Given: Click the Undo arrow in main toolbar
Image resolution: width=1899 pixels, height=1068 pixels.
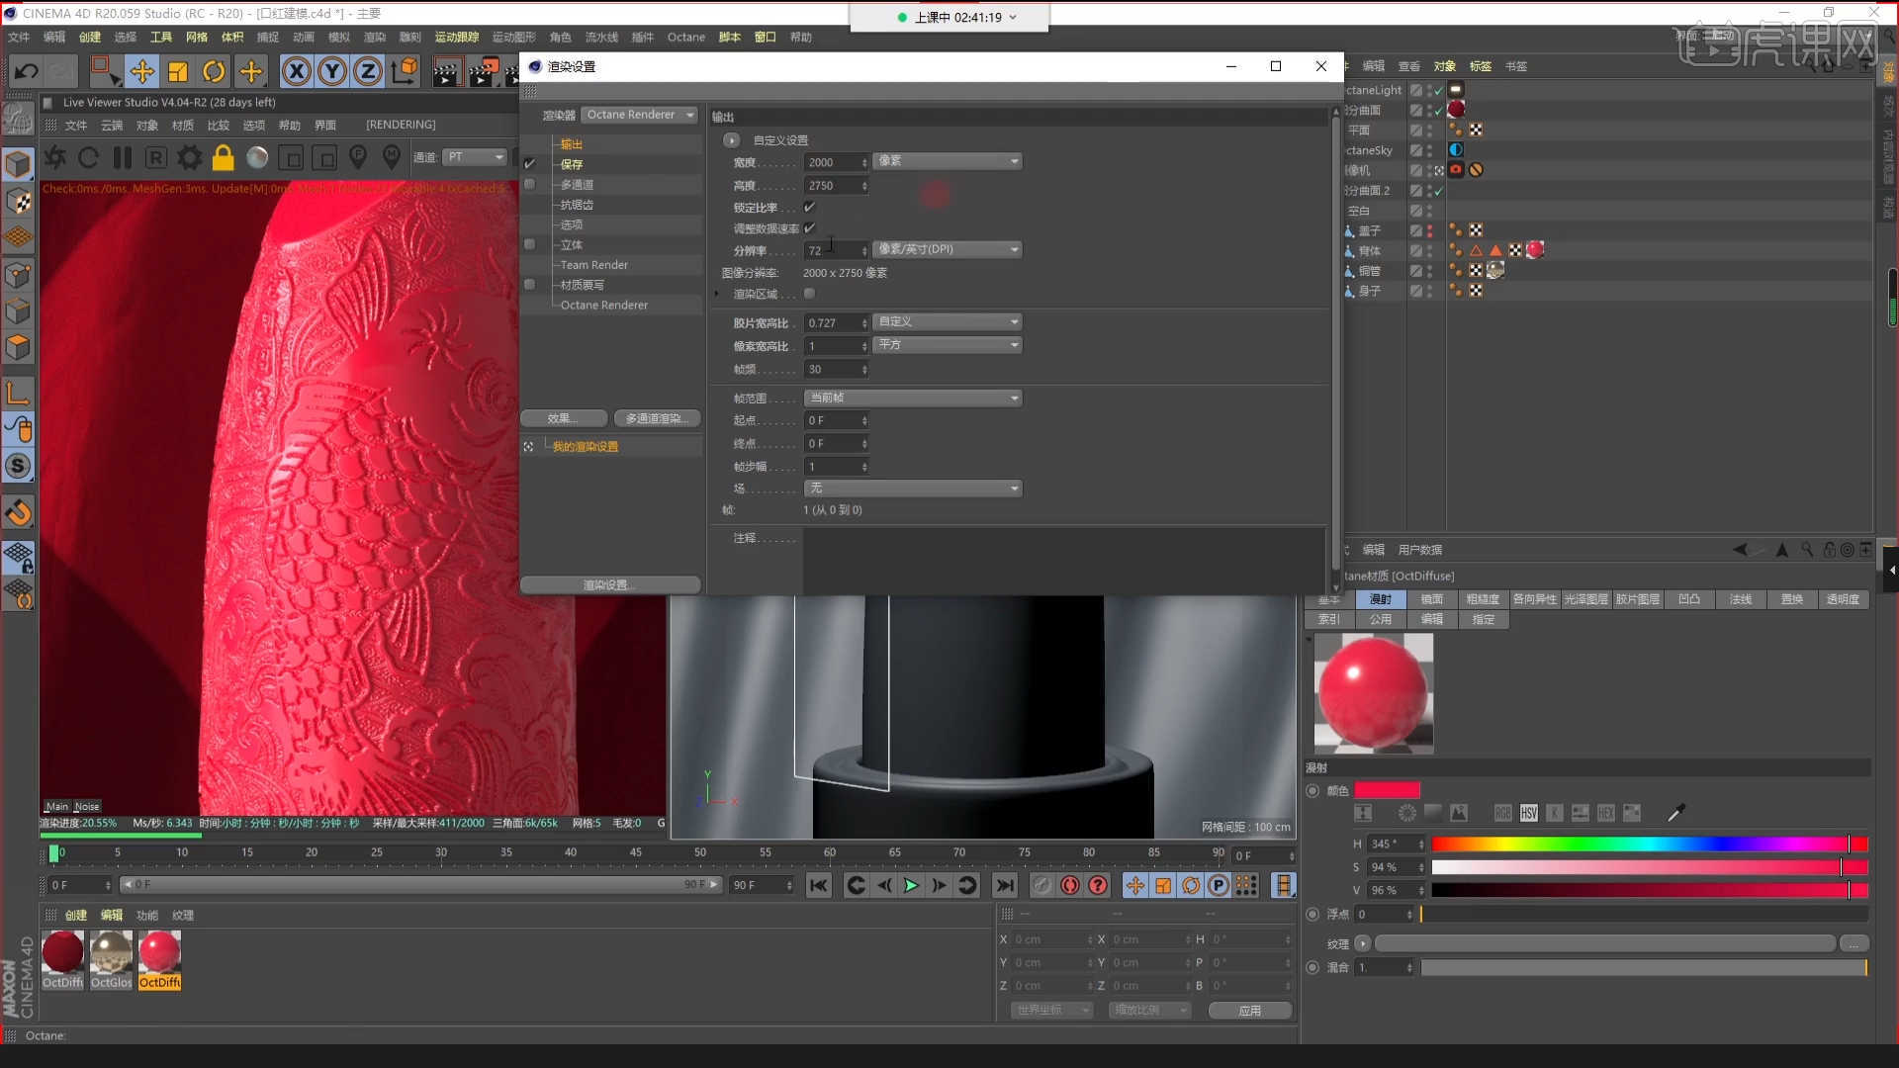Looking at the screenshot, I should [x=27, y=71].
